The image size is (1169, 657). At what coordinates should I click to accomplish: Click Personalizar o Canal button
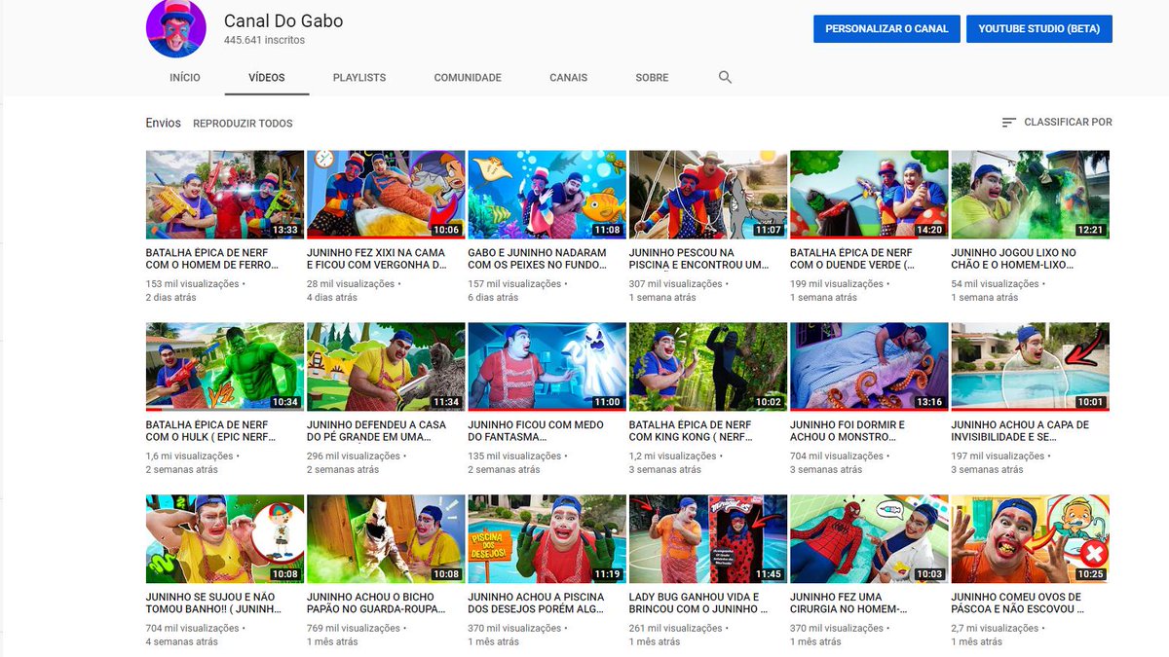[x=886, y=29]
